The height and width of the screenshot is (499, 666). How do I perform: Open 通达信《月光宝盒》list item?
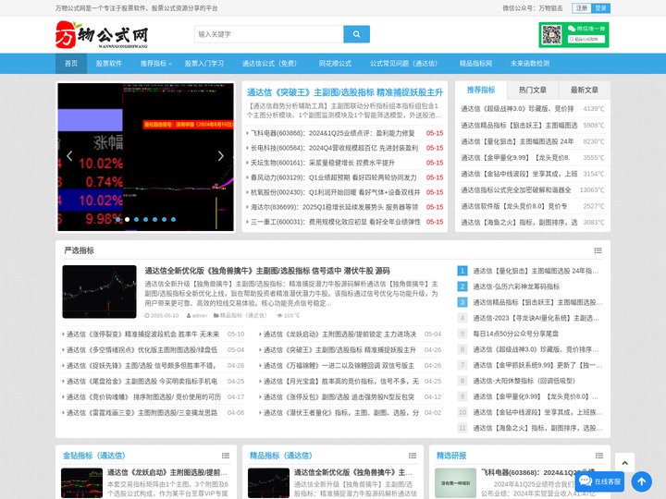pos(341,382)
